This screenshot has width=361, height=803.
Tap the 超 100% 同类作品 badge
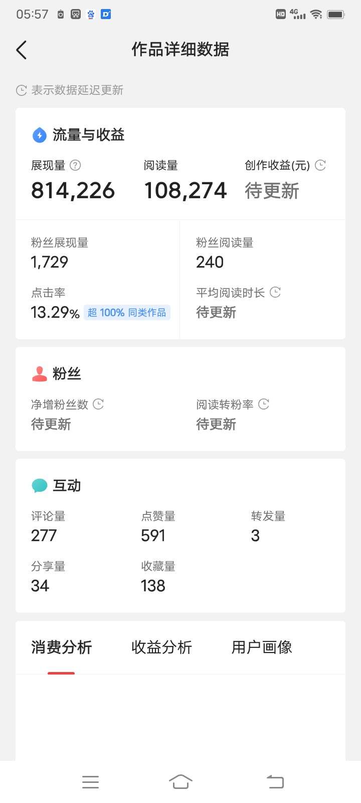pos(127,313)
